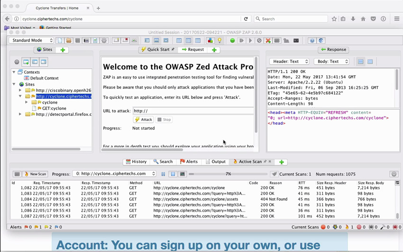403x252 pixels.
Task: Open the Output tab
Action: (x=216, y=162)
